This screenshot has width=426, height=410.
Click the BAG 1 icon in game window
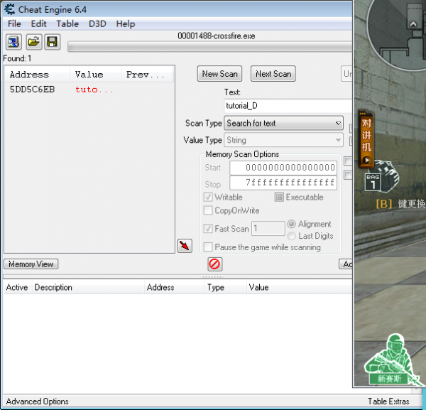click(373, 182)
